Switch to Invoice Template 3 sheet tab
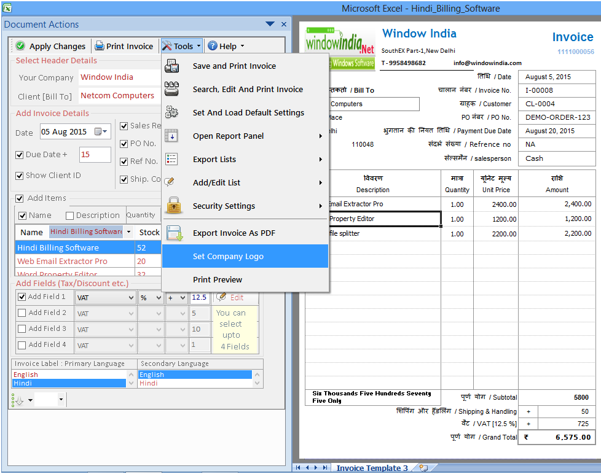 coord(372,468)
